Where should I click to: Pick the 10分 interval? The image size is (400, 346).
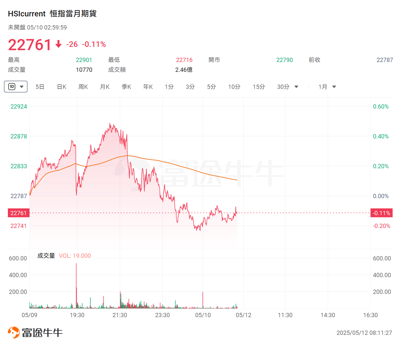pyautogui.click(x=234, y=87)
